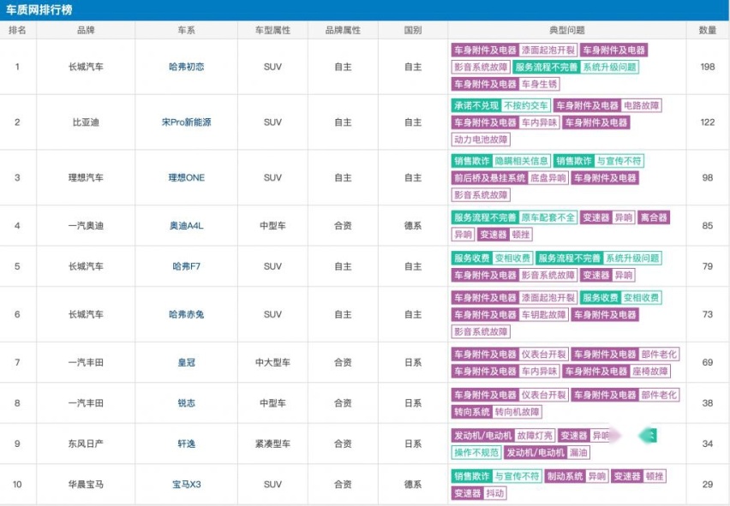Select the 操作不规范 issue tag
The image size is (730, 506).
click(x=476, y=452)
